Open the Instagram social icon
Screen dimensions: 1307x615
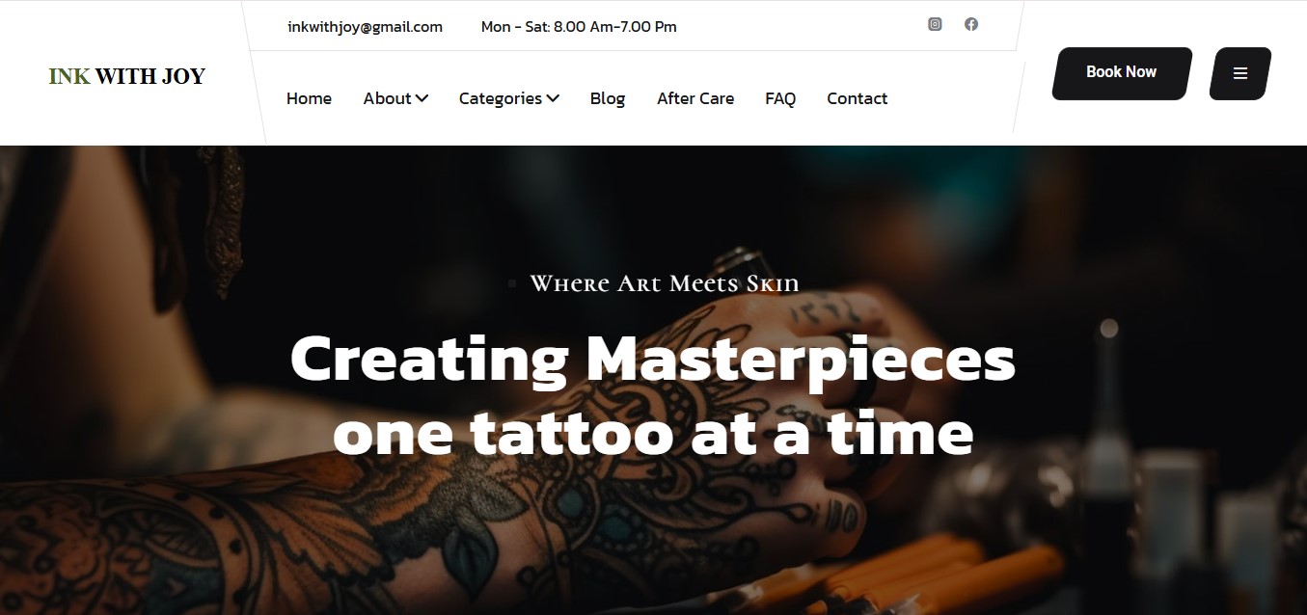point(935,25)
